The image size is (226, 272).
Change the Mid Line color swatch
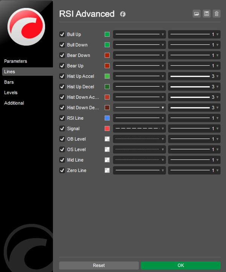(x=107, y=160)
